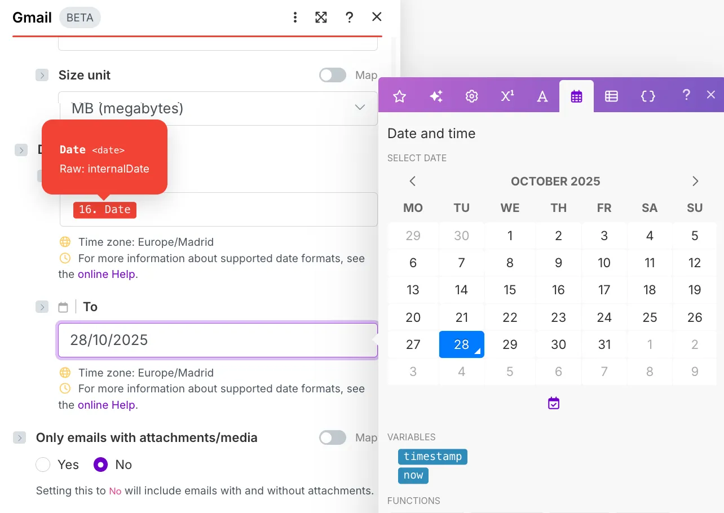The height and width of the screenshot is (513, 724).
Task: Open the starred favorites tab in picker
Action: (399, 96)
